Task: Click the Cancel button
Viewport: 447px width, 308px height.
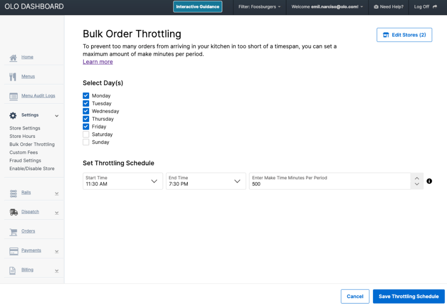Action: point(355,297)
